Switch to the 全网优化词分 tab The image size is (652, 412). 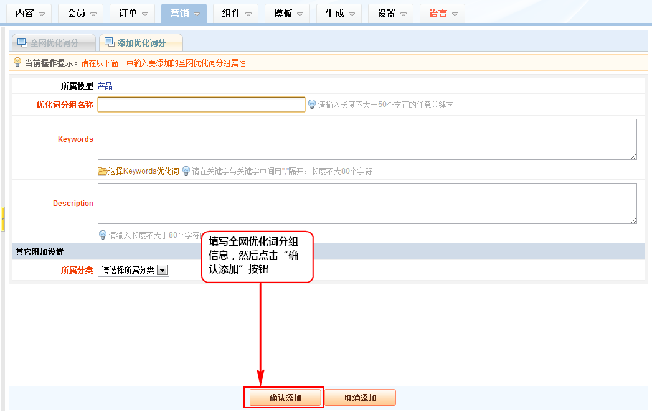point(54,43)
